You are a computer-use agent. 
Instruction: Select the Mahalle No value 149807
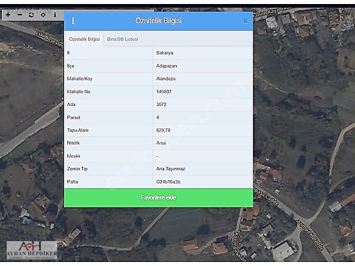164,91
